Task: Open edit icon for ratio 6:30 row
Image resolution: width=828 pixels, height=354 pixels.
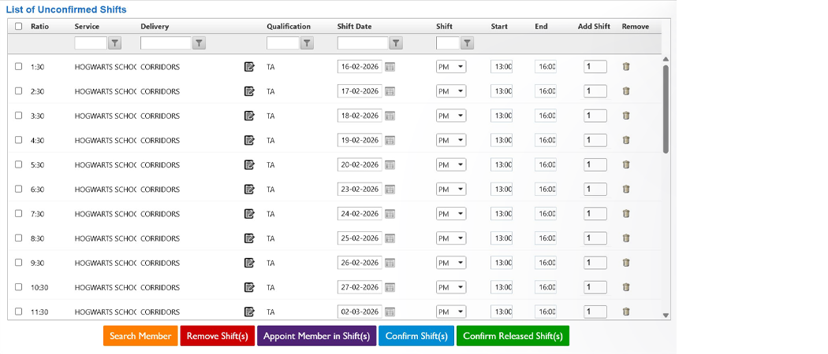Action: click(x=249, y=189)
